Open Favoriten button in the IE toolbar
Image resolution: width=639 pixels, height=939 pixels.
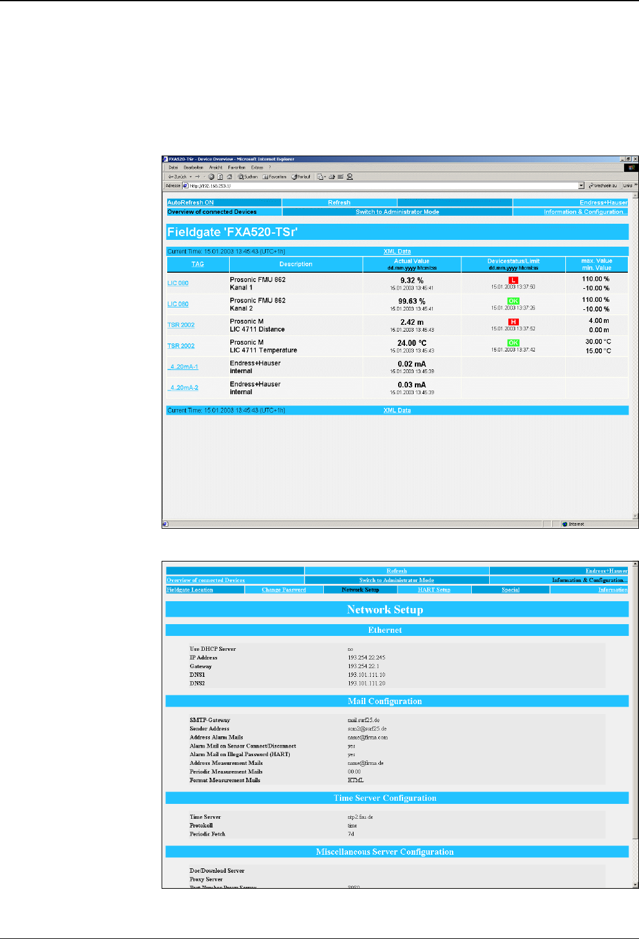point(274,177)
